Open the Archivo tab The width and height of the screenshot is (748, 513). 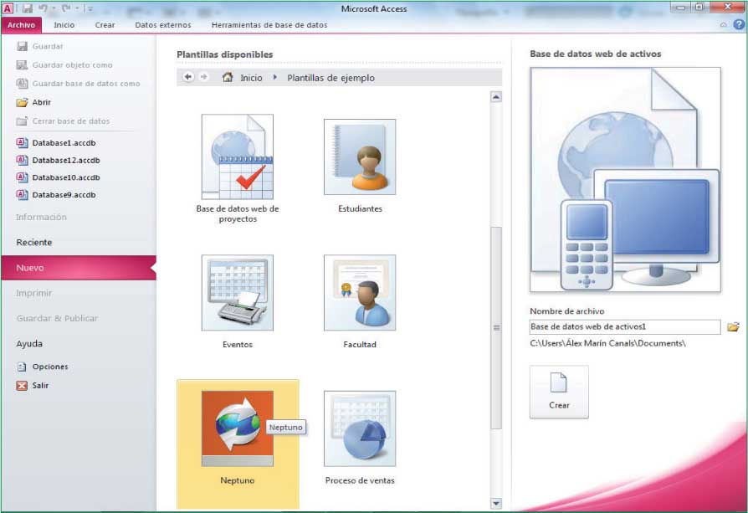pyautogui.click(x=22, y=25)
